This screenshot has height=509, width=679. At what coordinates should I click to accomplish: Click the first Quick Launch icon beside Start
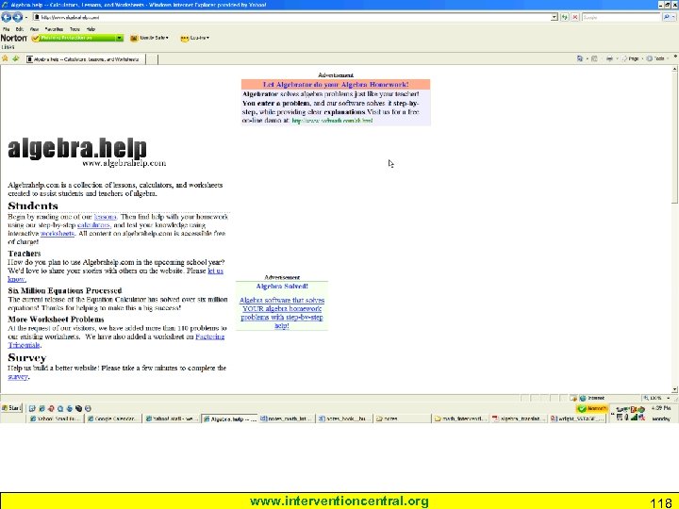point(32,408)
